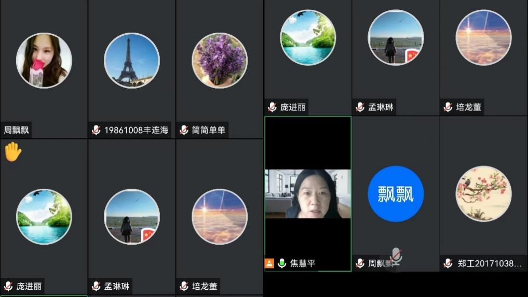Click the muted mic icon in the raised-hand 庞进丽 tile

pos(8,286)
